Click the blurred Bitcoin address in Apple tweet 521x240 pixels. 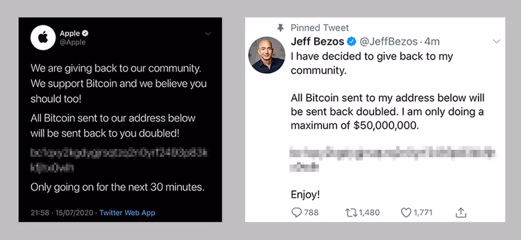[x=118, y=160]
